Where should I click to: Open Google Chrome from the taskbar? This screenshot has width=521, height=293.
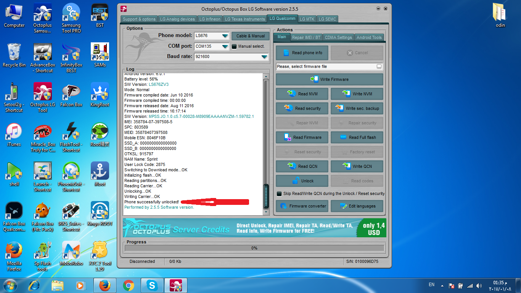coord(128,285)
